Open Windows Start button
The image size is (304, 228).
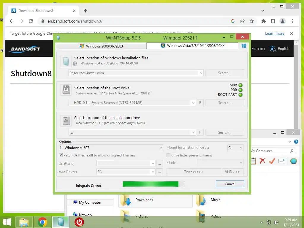(x=7, y=222)
